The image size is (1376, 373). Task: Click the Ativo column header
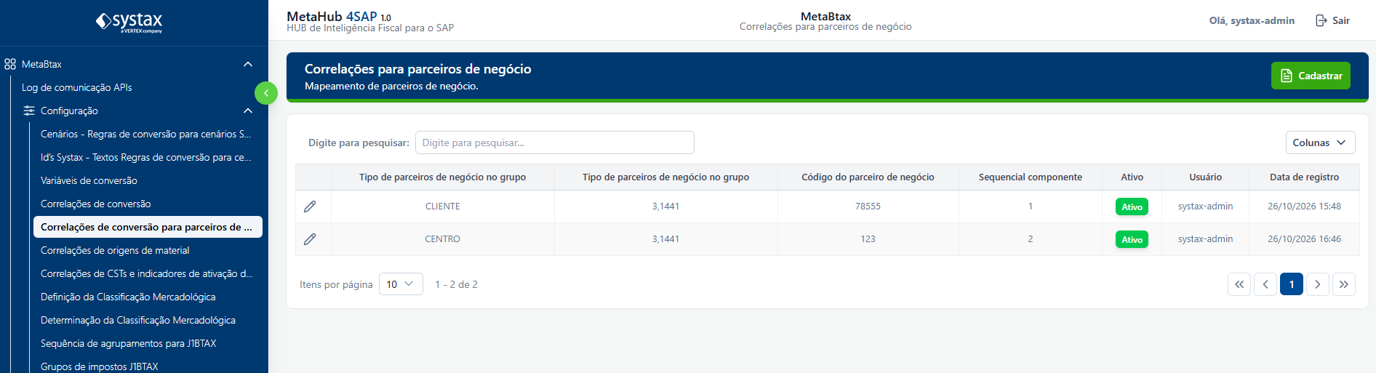[x=1132, y=177]
